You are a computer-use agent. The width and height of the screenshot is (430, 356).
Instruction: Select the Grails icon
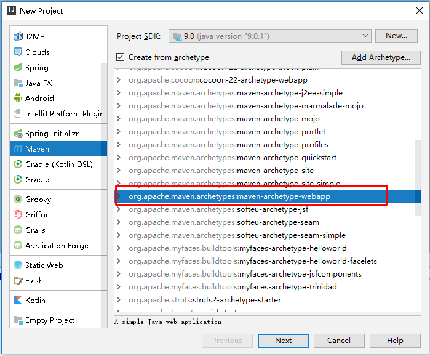tap(18, 230)
